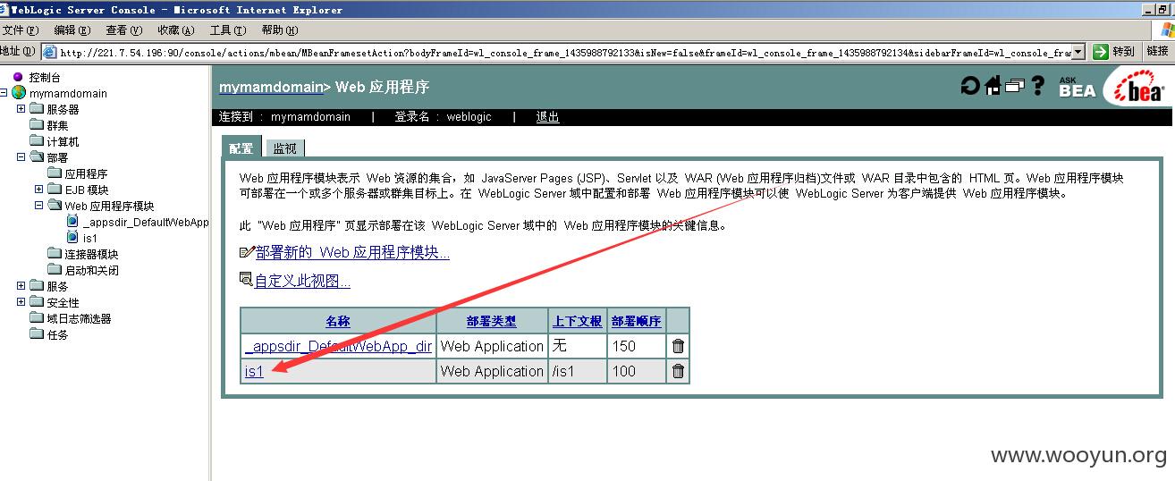The image size is (1175, 481).
Task: Open the 帮助(H) menu
Action: (279, 30)
